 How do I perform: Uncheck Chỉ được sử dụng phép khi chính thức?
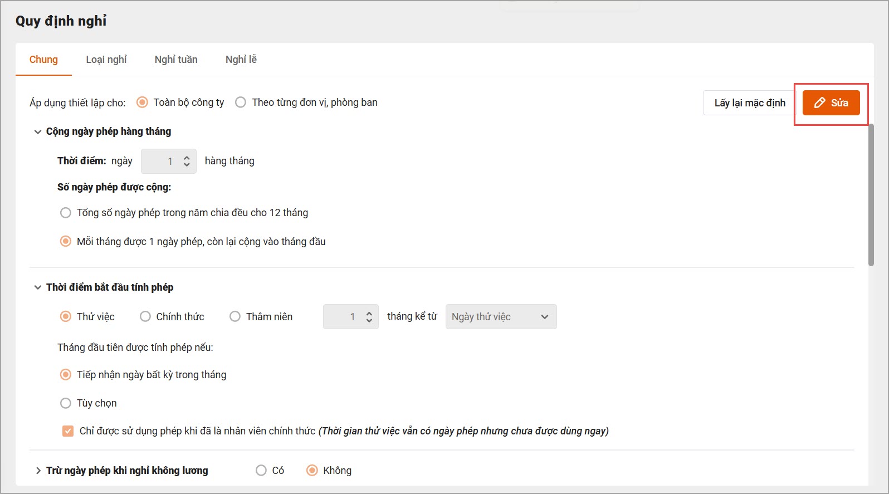click(x=68, y=431)
